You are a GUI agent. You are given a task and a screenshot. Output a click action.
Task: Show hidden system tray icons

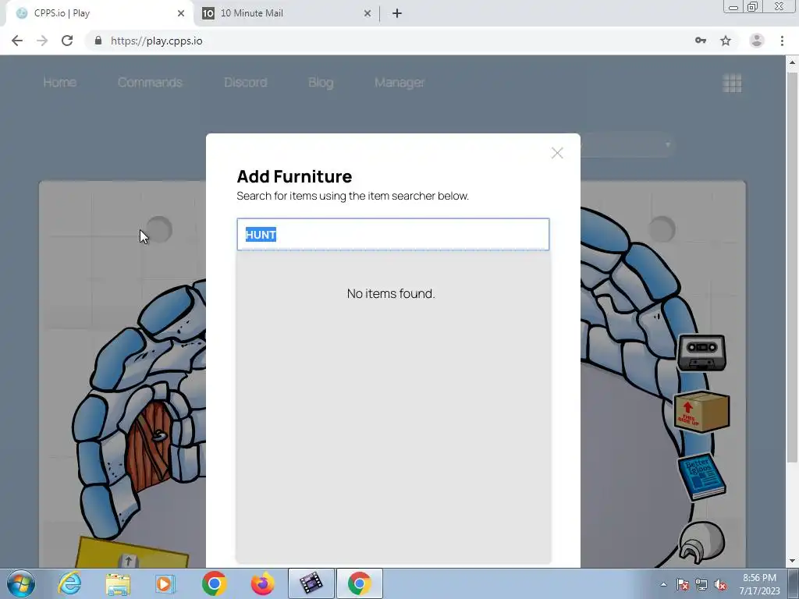[x=663, y=585]
